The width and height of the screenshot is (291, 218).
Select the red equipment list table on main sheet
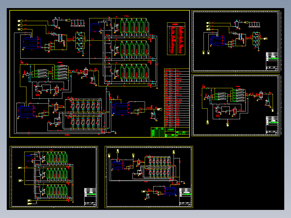(177, 98)
